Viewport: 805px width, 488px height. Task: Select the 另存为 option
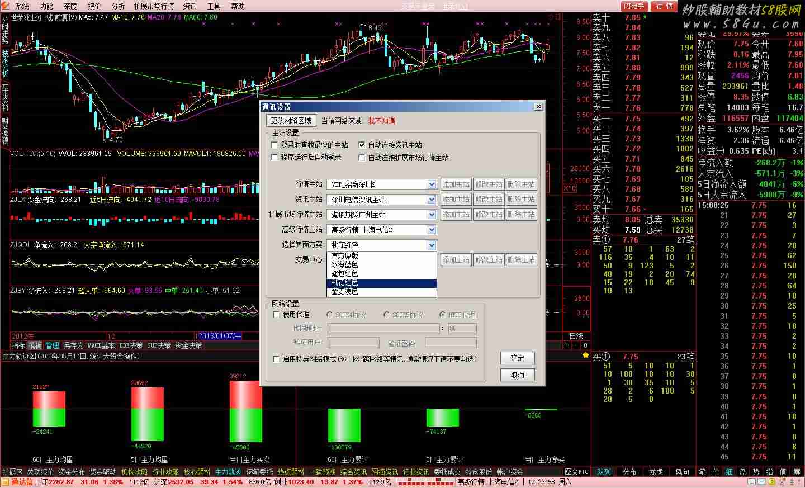tap(73, 345)
